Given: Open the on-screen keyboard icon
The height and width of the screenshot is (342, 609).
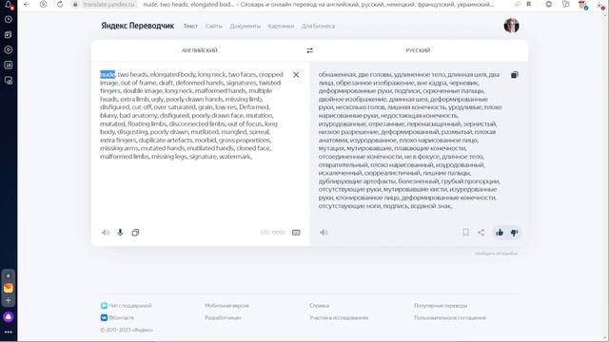Looking at the screenshot, I should click(296, 233).
